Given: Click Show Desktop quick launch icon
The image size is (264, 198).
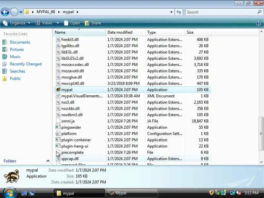Looking at the screenshot, I should click(24, 193).
